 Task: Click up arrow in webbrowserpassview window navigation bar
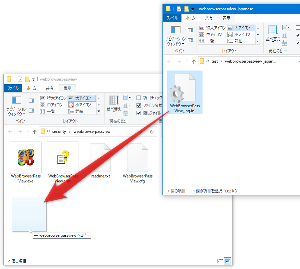pyautogui.click(x=34, y=132)
